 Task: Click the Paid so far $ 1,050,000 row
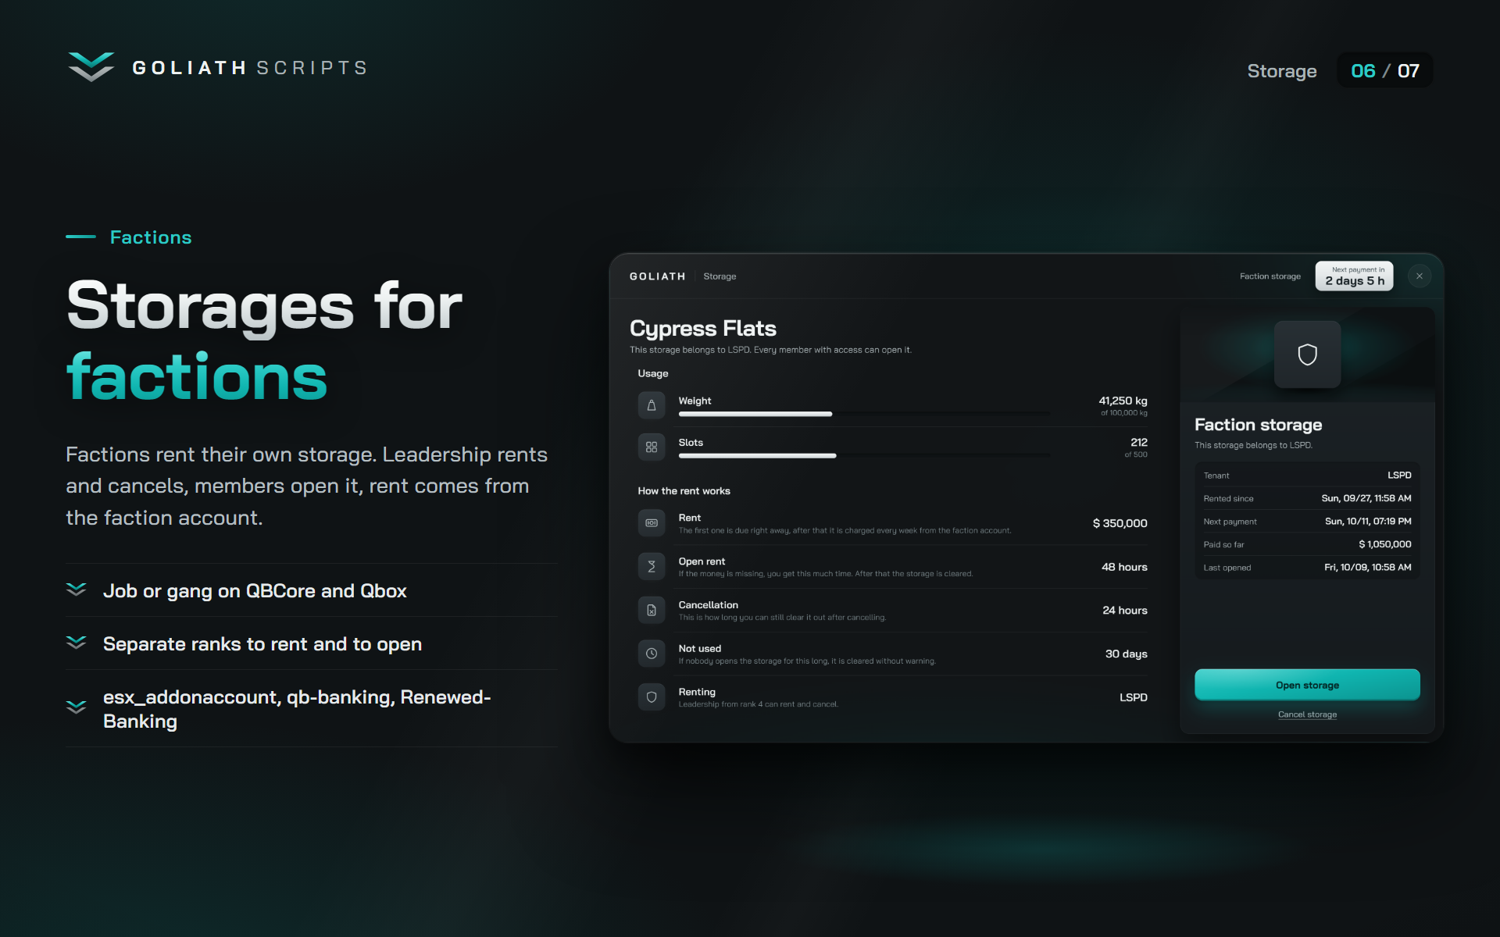1307,544
